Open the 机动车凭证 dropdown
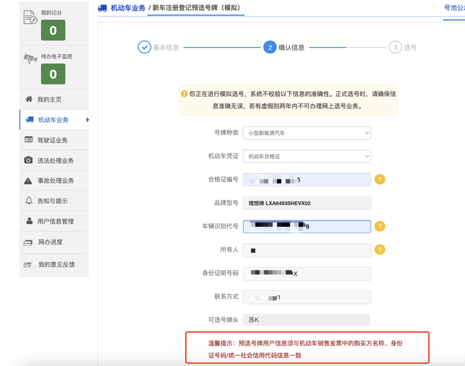 (x=306, y=157)
